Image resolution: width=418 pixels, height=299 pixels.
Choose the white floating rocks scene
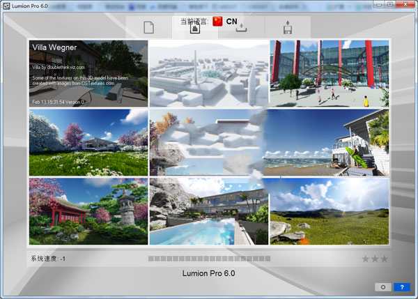(208, 142)
